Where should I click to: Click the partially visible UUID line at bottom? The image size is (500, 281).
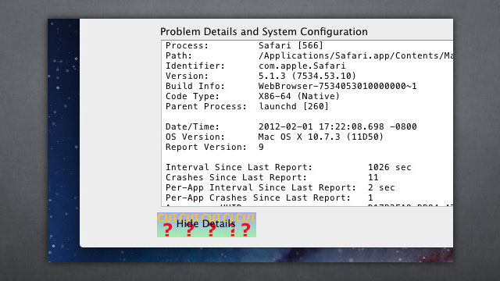pyautogui.click(x=309, y=205)
